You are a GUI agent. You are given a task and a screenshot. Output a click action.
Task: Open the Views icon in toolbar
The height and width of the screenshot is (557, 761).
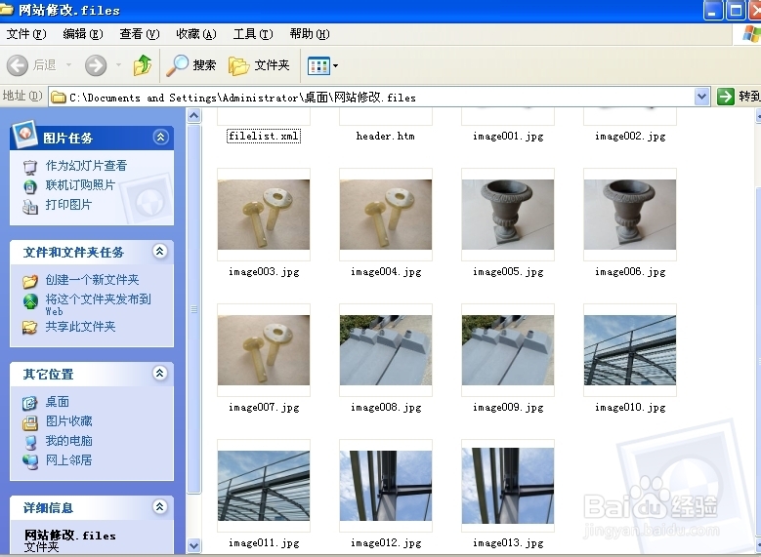click(318, 65)
